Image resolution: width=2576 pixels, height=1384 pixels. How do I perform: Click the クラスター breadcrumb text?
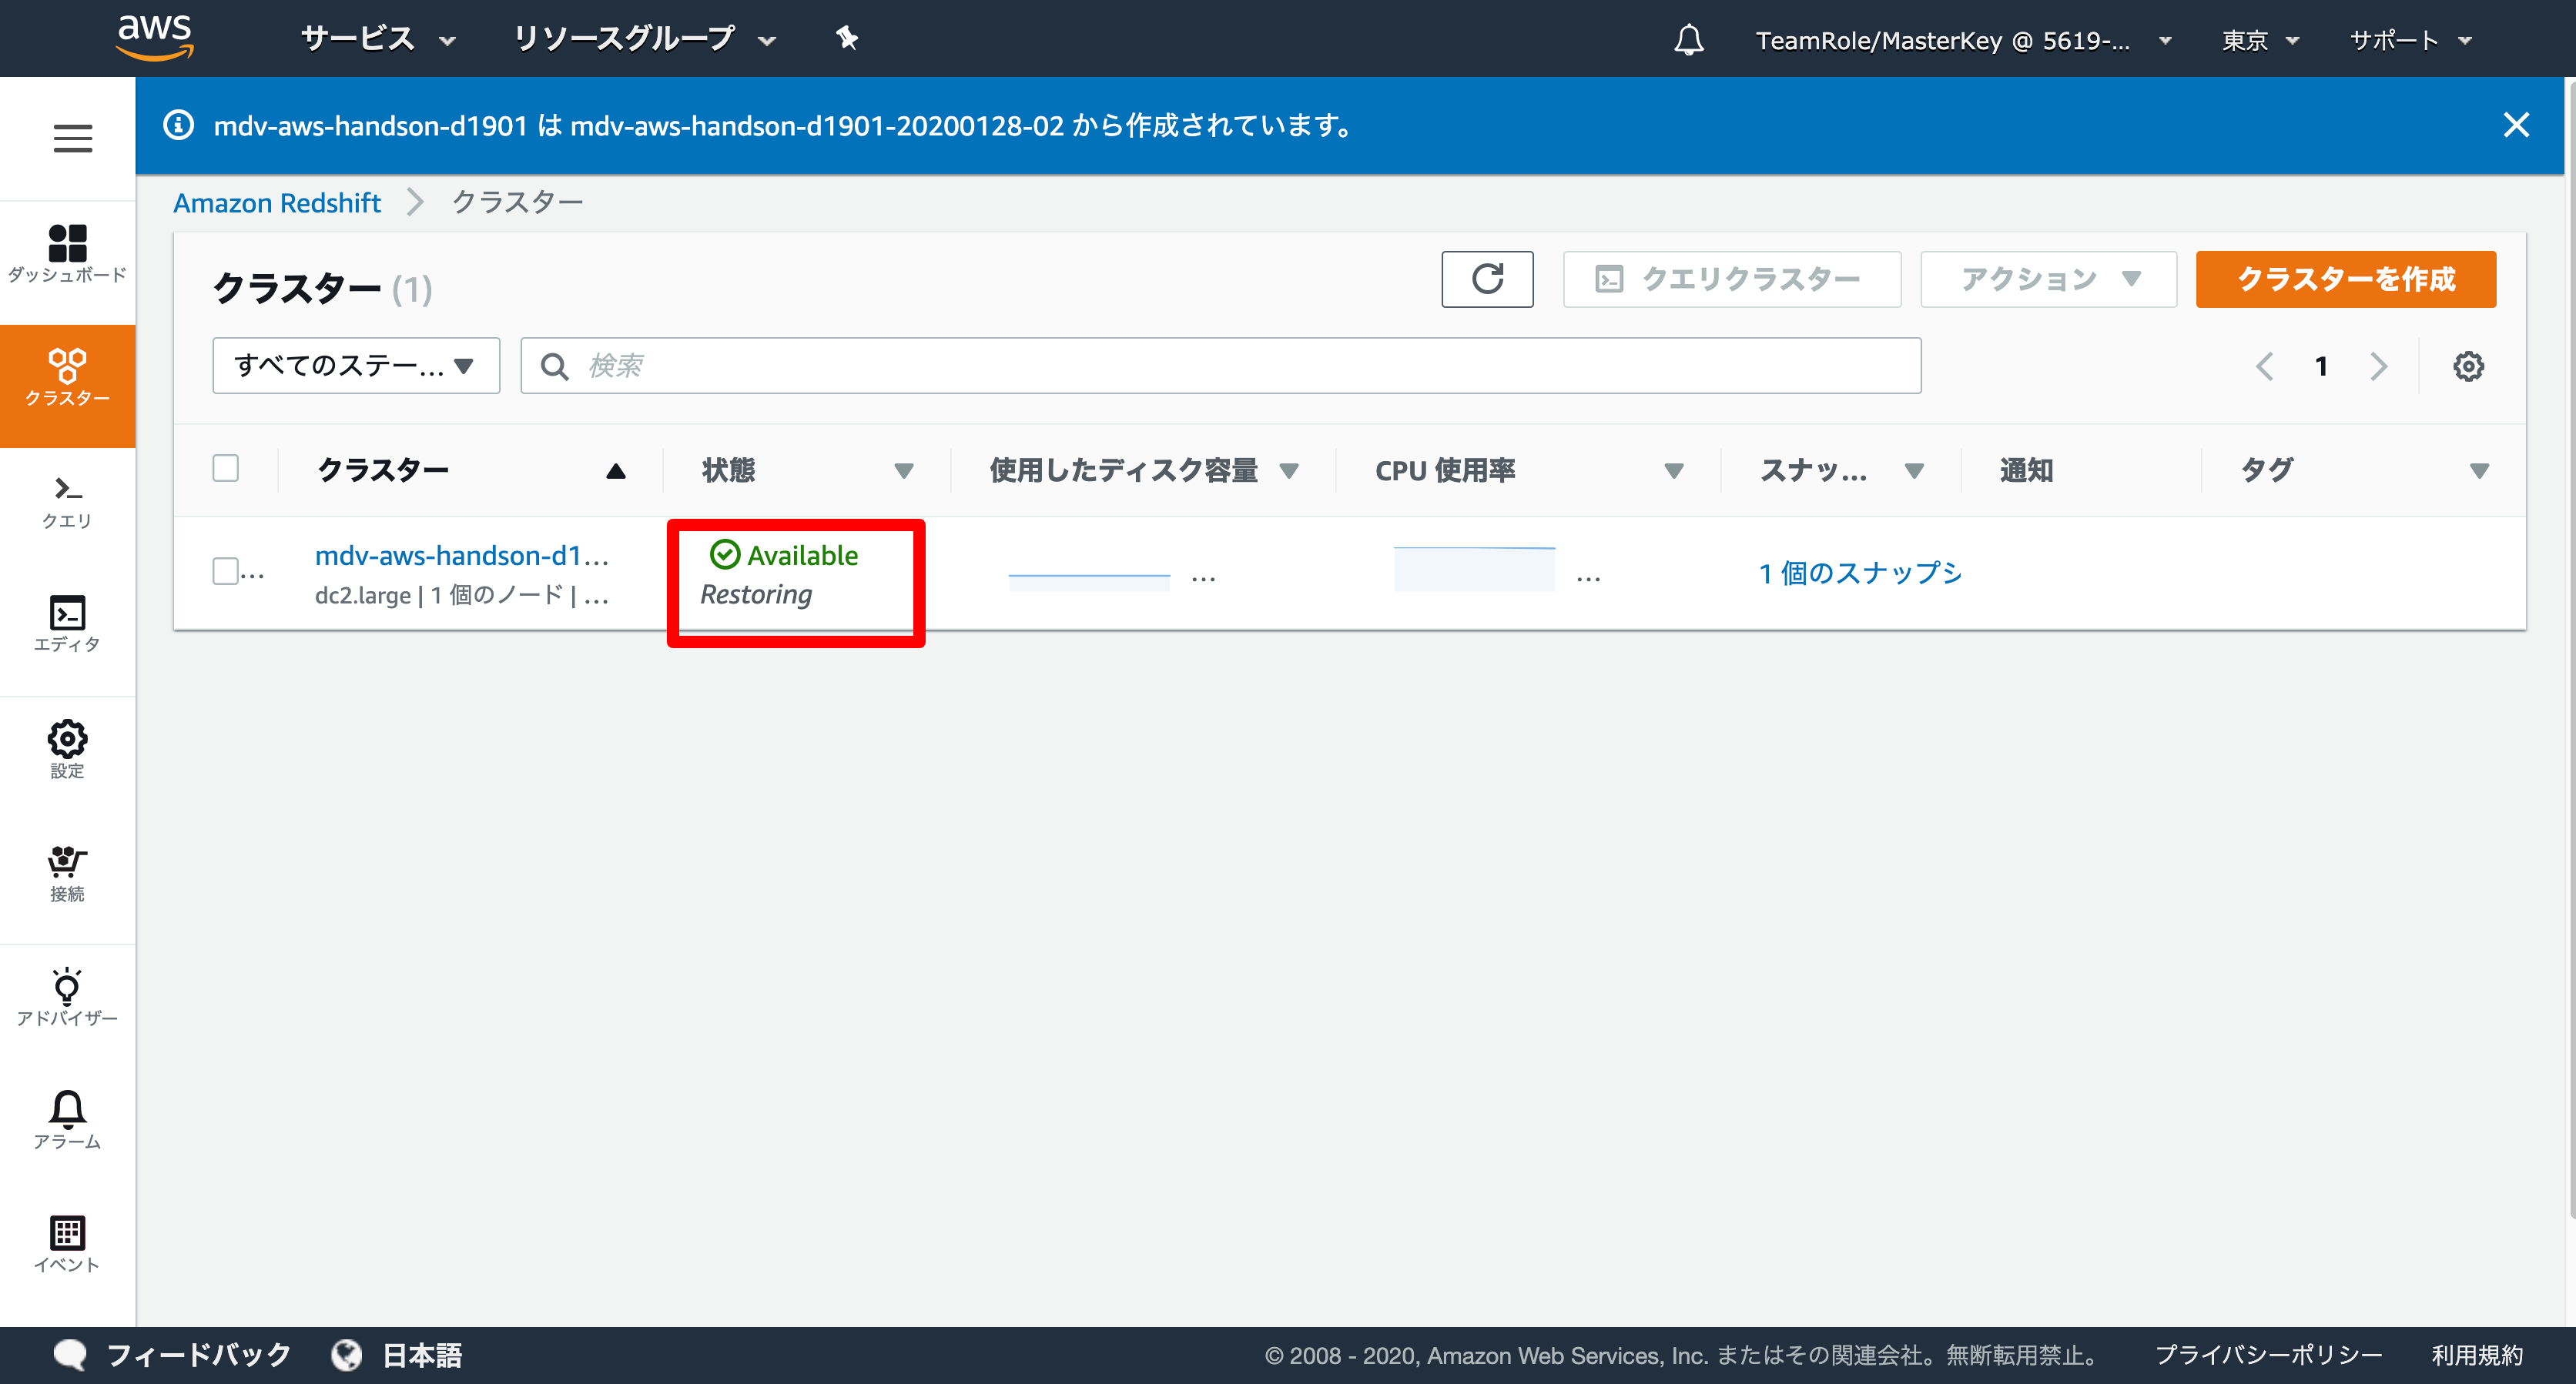(518, 203)
